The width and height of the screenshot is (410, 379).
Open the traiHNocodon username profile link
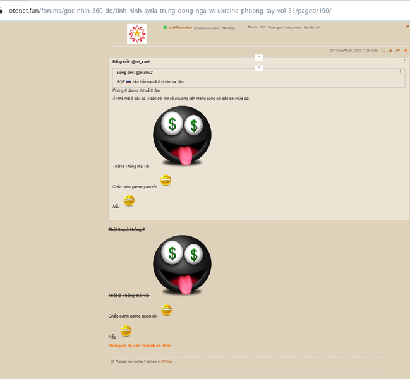tap(180, 27)
